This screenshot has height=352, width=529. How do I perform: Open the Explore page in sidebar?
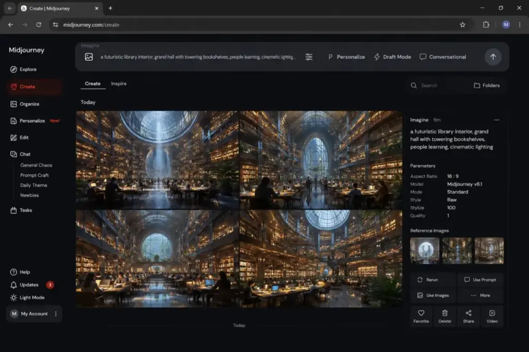tap(23, 70)
